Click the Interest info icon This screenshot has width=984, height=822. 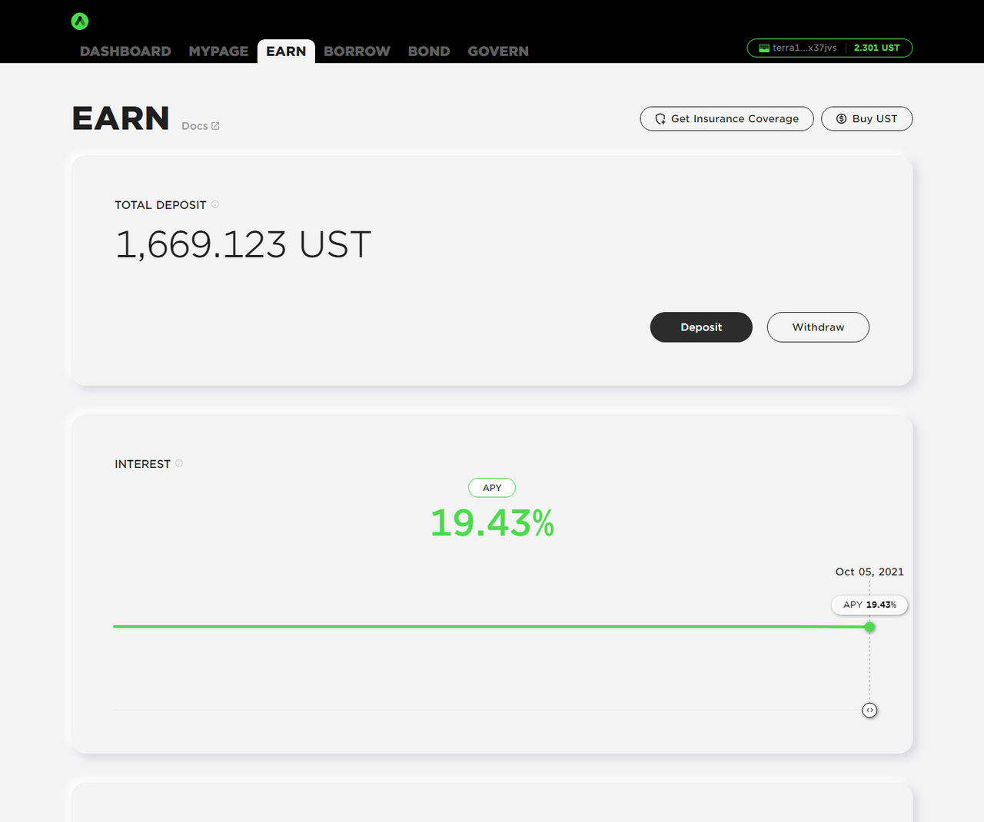coord(179,463)
